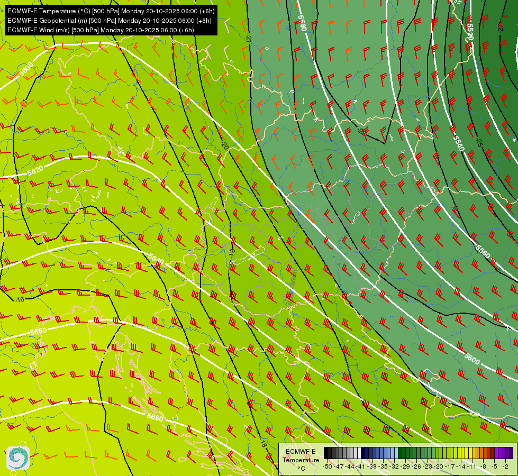The height and width of the screenshot is (476, 518).
Task: Click the 5580 geopotential contour label
Action: click(302, 23)
